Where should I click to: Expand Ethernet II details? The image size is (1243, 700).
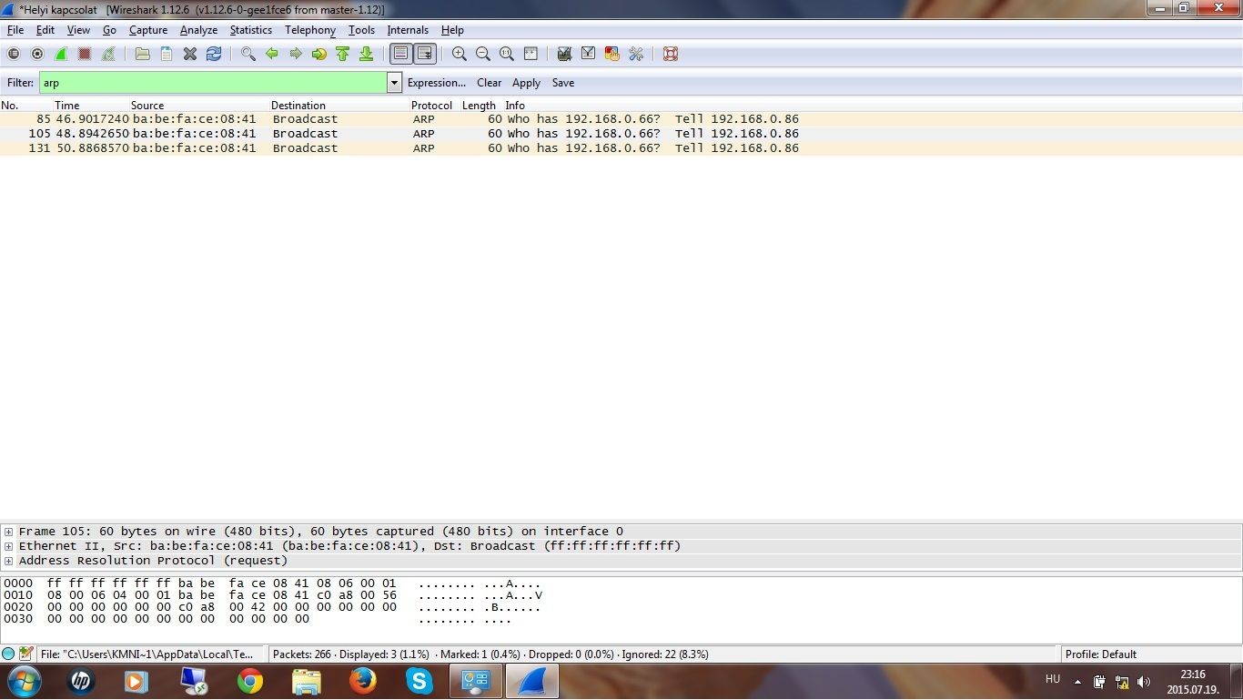click(x=8, y=546)
